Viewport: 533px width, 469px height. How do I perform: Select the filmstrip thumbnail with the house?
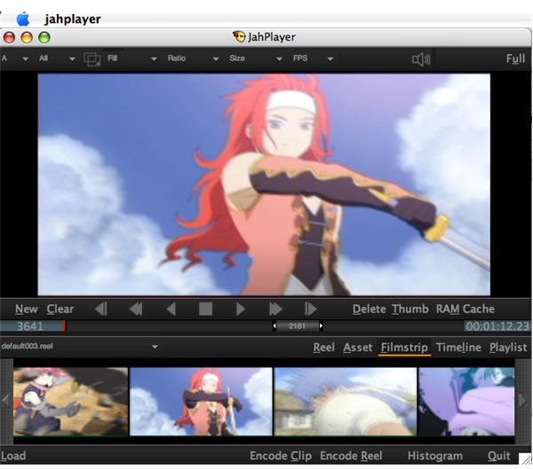click(346, 402)
